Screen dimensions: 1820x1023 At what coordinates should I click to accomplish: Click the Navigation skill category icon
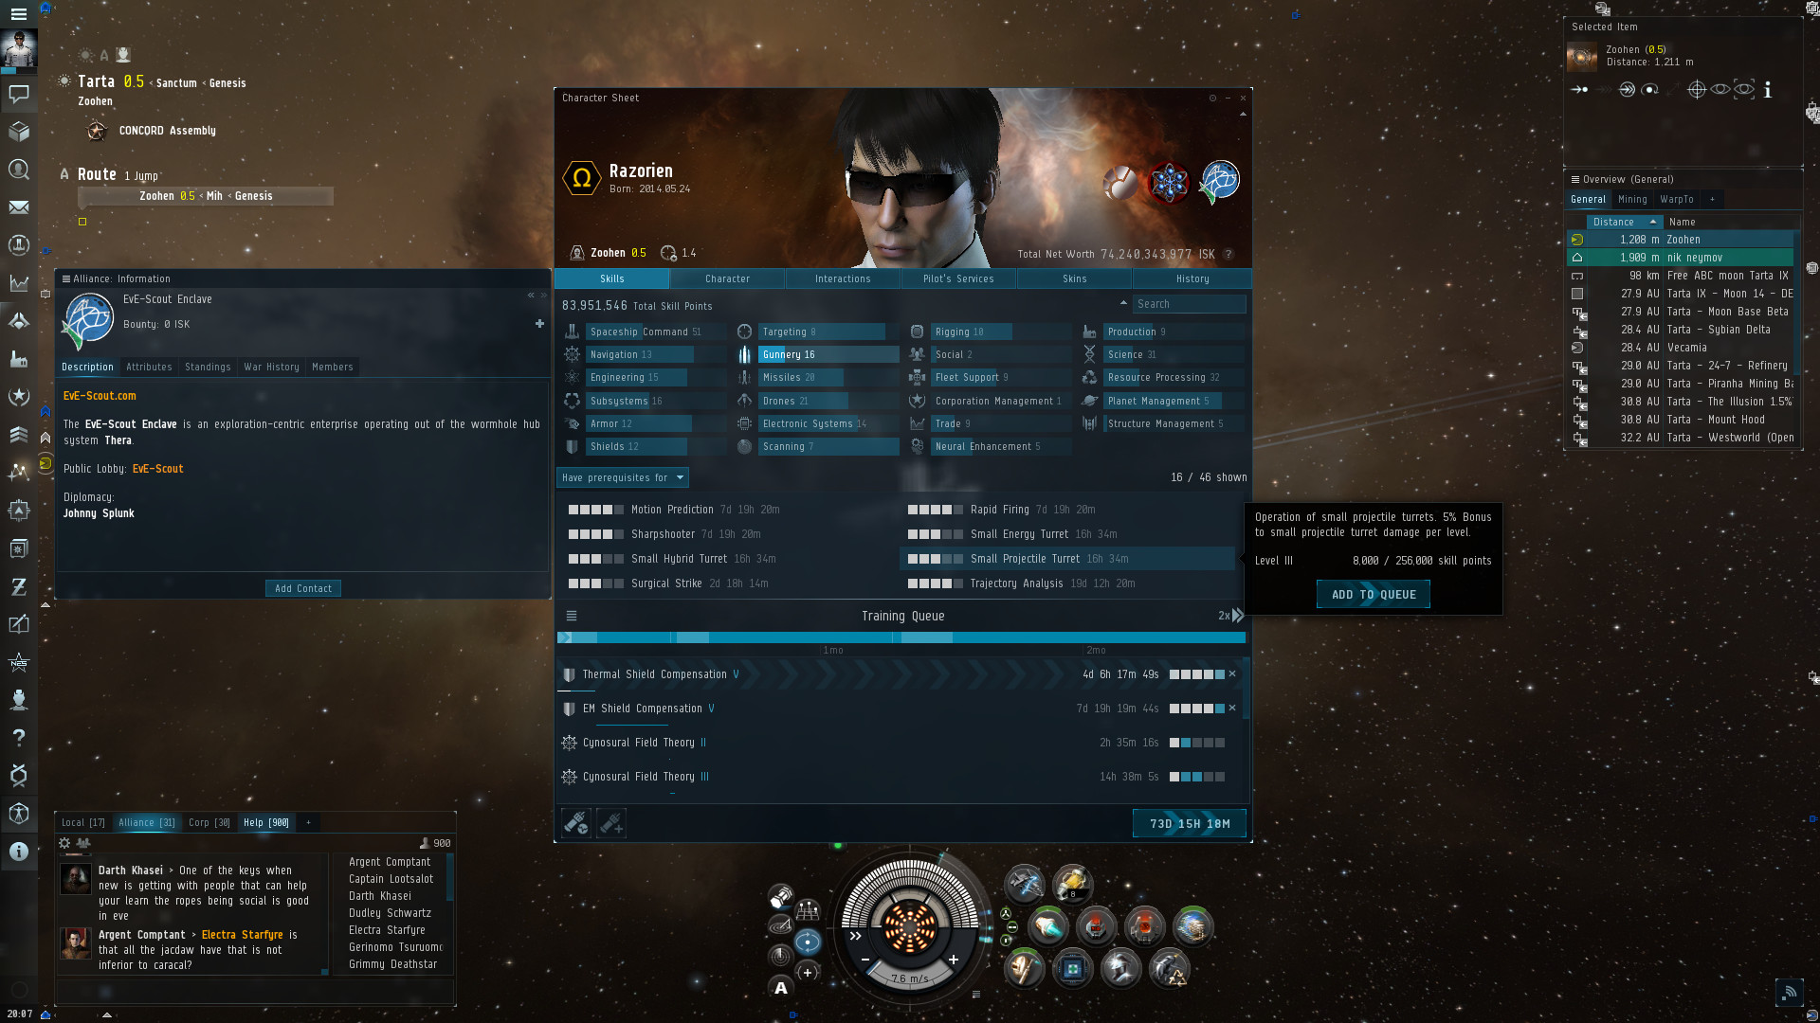click(x=573, y=355)
